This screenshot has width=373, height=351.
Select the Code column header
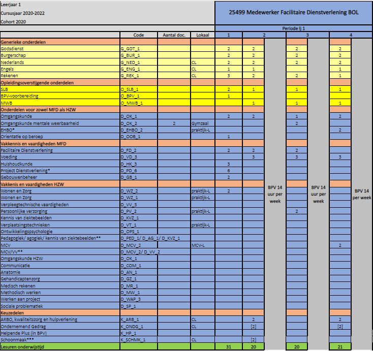(139, 35)
